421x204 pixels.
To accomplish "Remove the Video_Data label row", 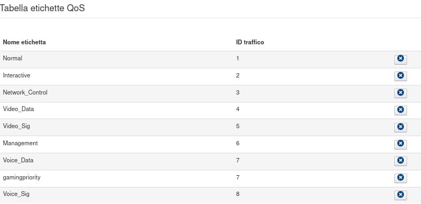I will pos(400,110).
